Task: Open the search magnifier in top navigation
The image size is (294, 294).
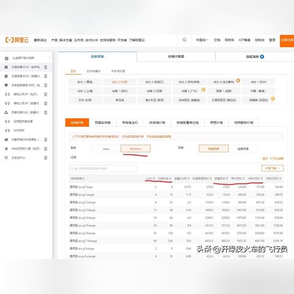Action: click(184, 40)
